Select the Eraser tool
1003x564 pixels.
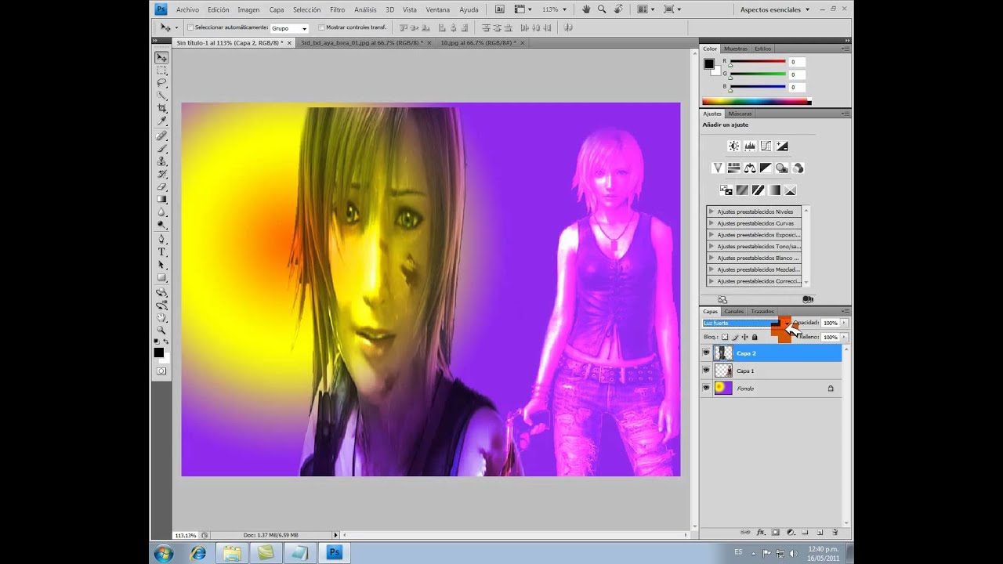pos(161,186)
